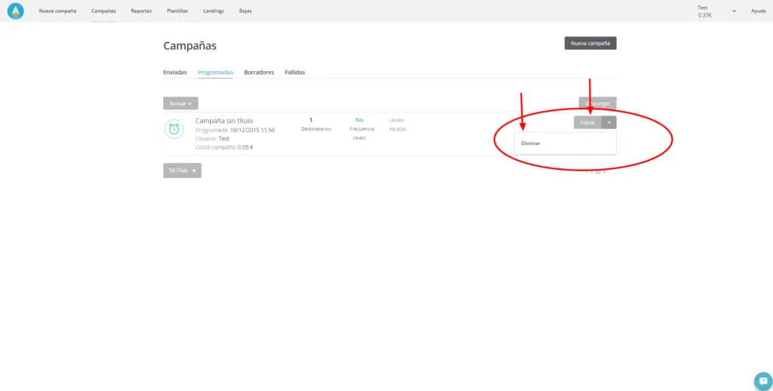Expand the Test account dropdown chevron
This screenshot has height=391, width=773.
(734, 11)
